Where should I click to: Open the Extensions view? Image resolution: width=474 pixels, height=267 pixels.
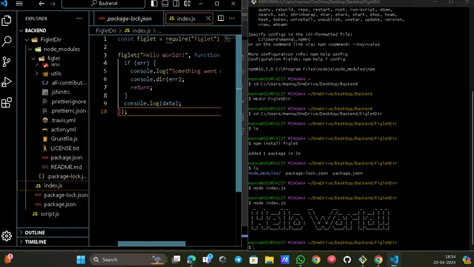pyautogui.click(x=7, y=102)
